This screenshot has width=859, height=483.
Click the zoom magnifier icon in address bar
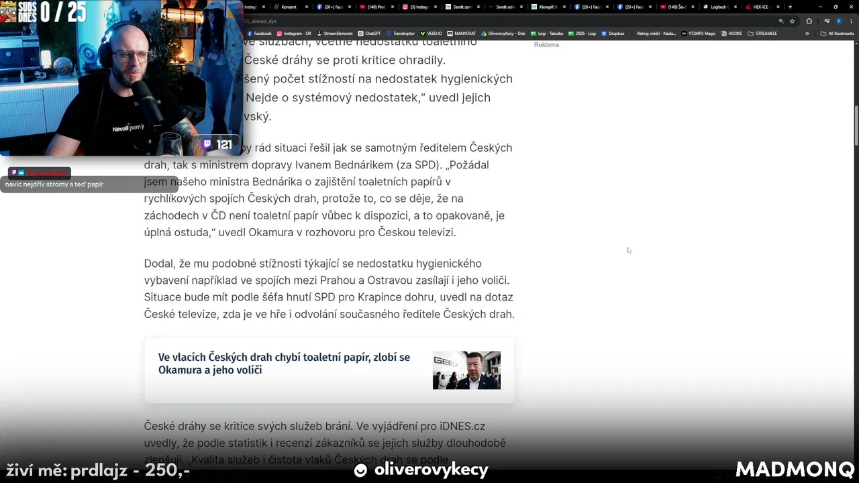tap(781, 21)
